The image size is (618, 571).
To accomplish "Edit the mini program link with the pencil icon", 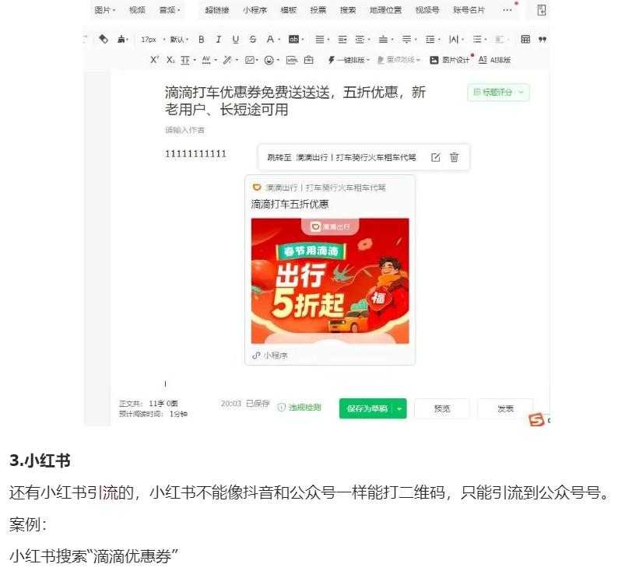I will tap(436, 157).
